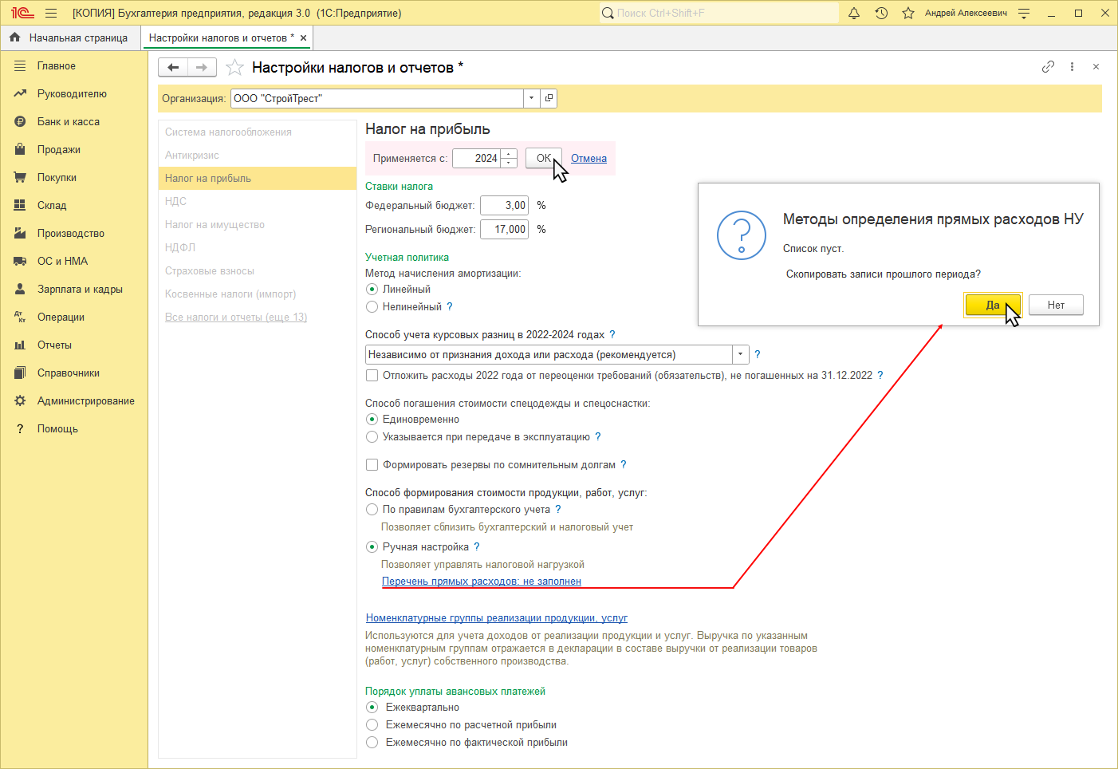Click the Справочники icon

(x=20, y=373)
